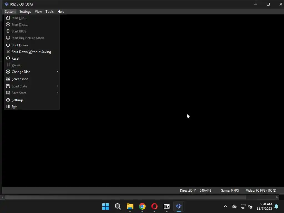Click the Big Picture Mode monitor icon

[x=8, y=38]
